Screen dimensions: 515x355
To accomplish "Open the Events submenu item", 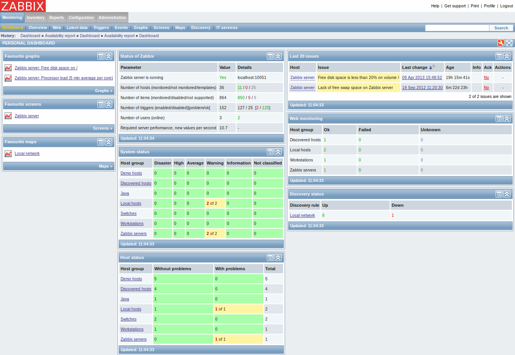I will point(121,27).
